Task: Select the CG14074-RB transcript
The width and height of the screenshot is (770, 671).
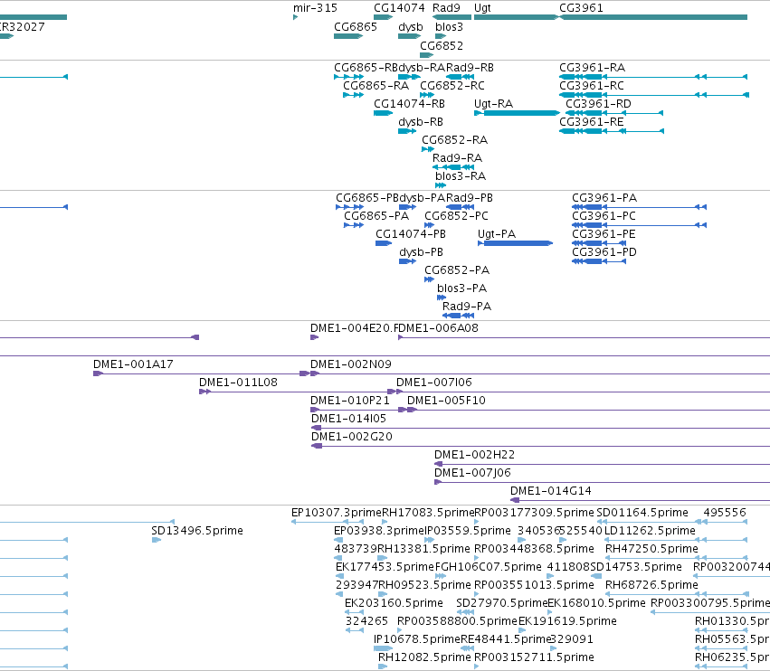Action: (409, 104)
